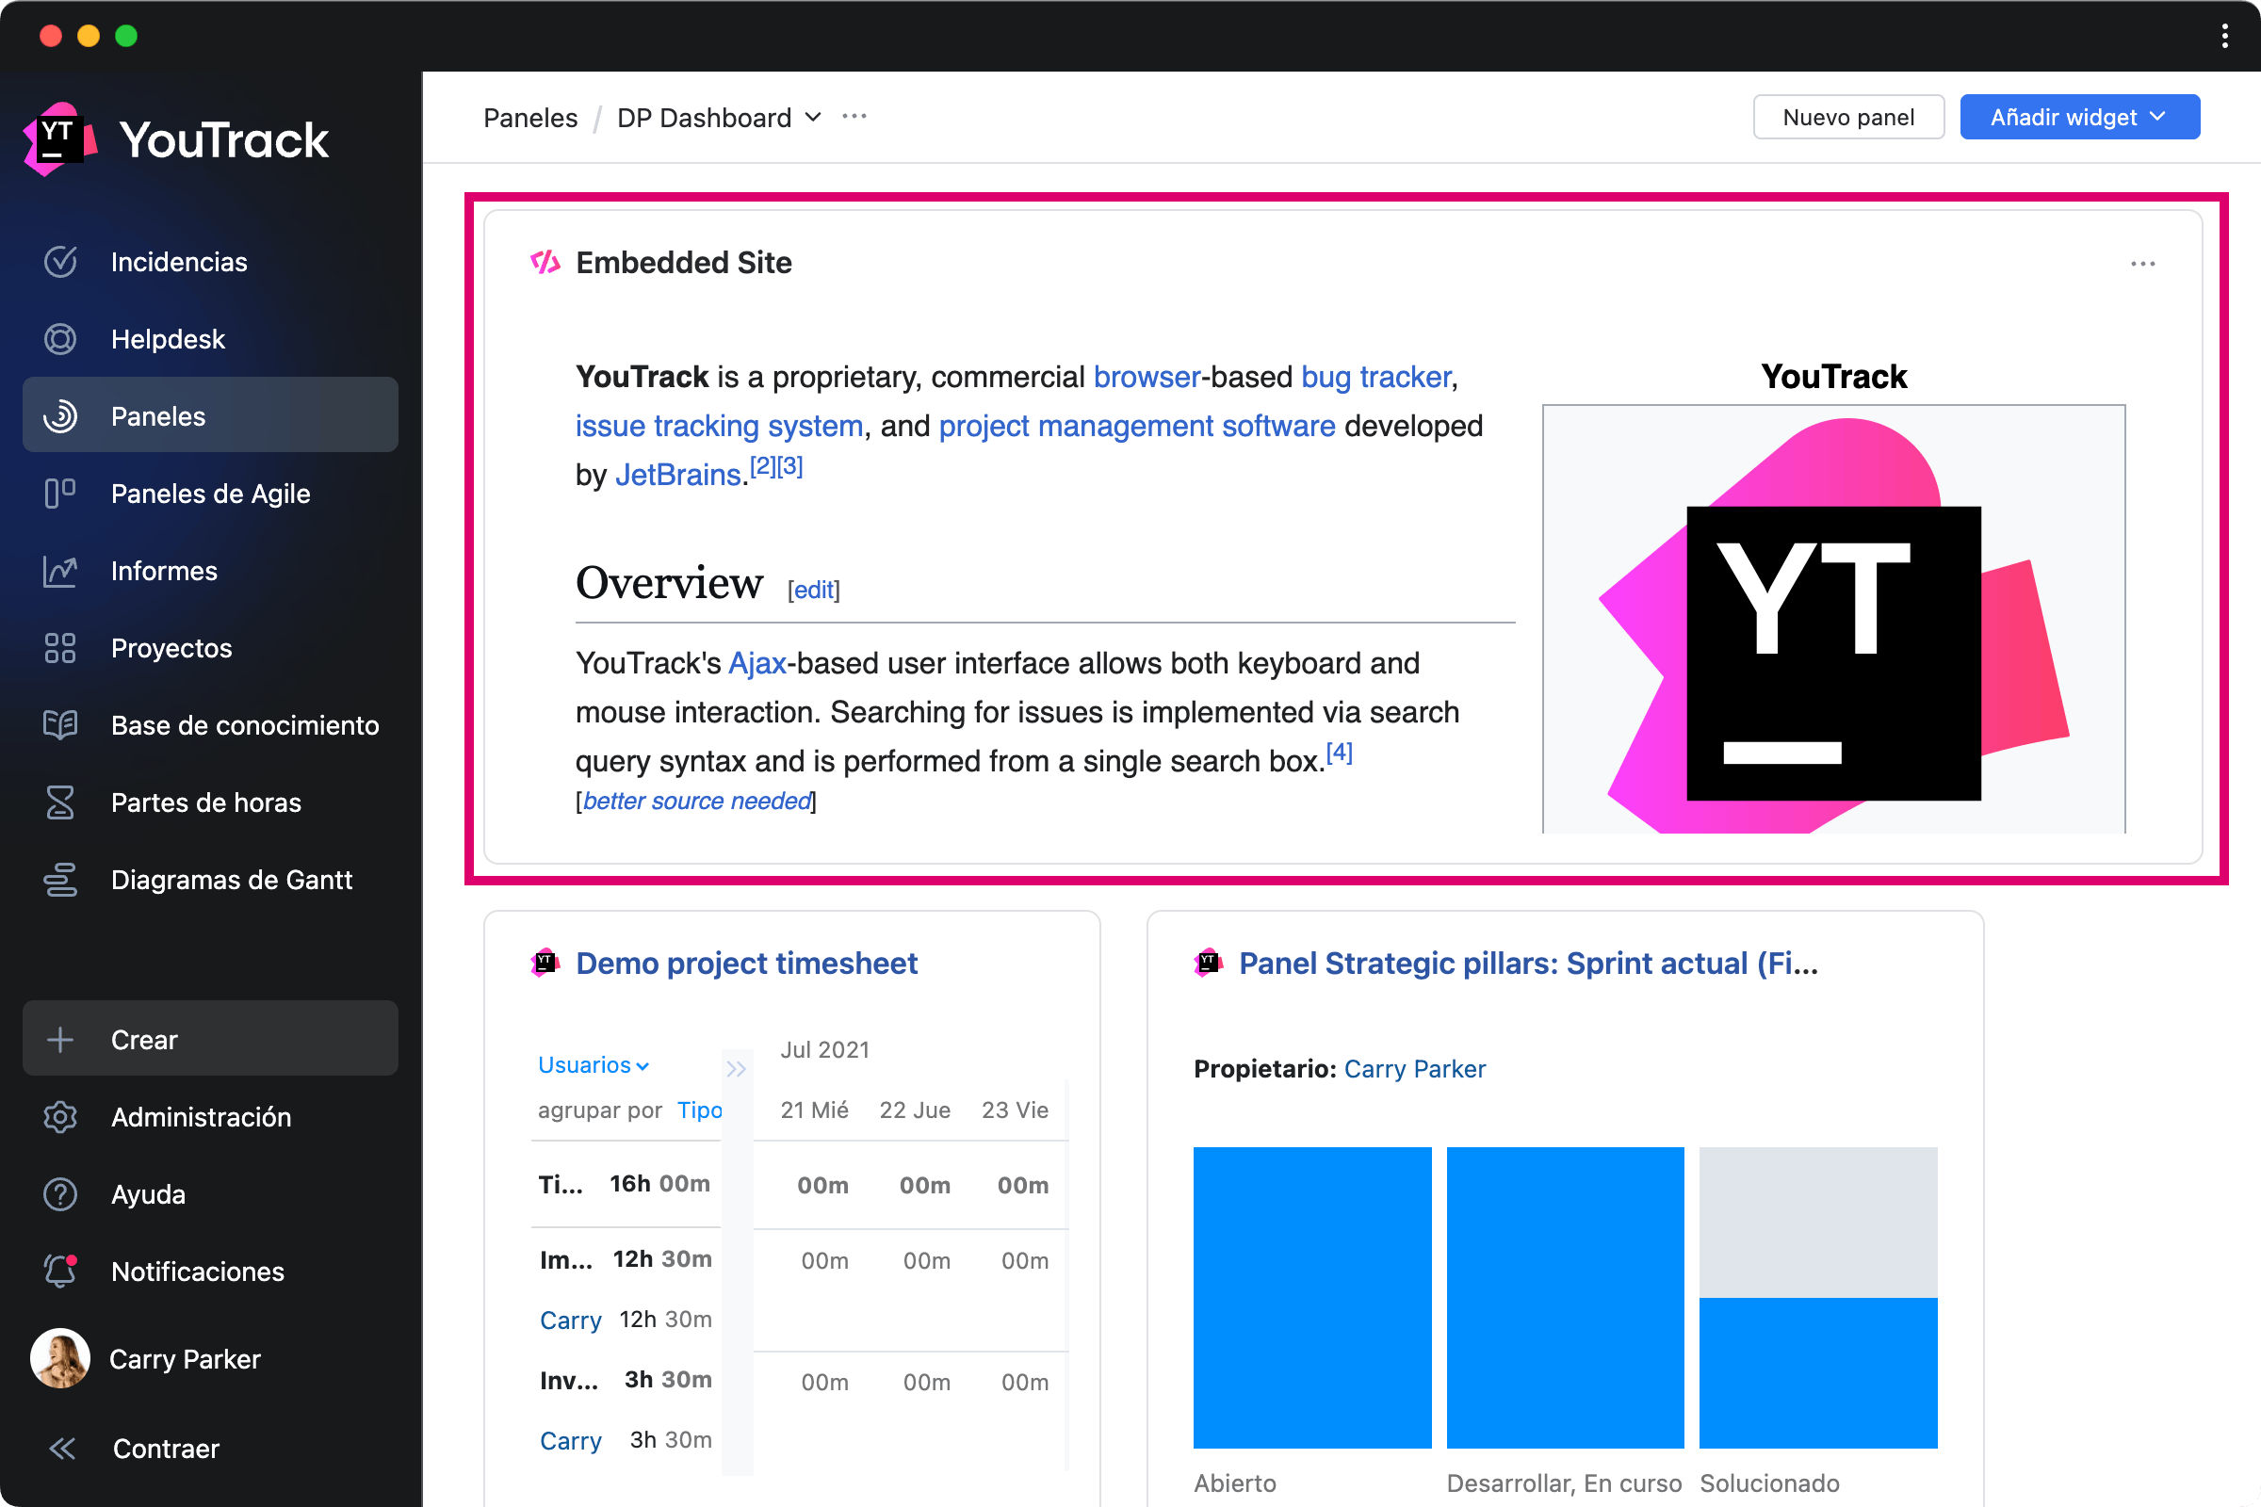Open the Añadir widget dropdown
The image size is (2261, 1507).
2078,117
